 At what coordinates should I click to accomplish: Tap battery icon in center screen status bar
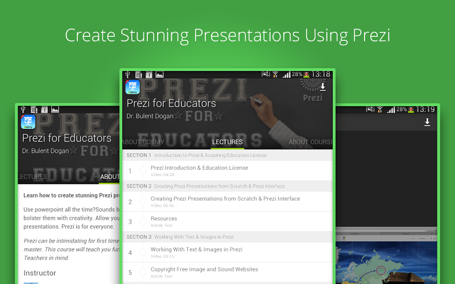pos(307,75)
